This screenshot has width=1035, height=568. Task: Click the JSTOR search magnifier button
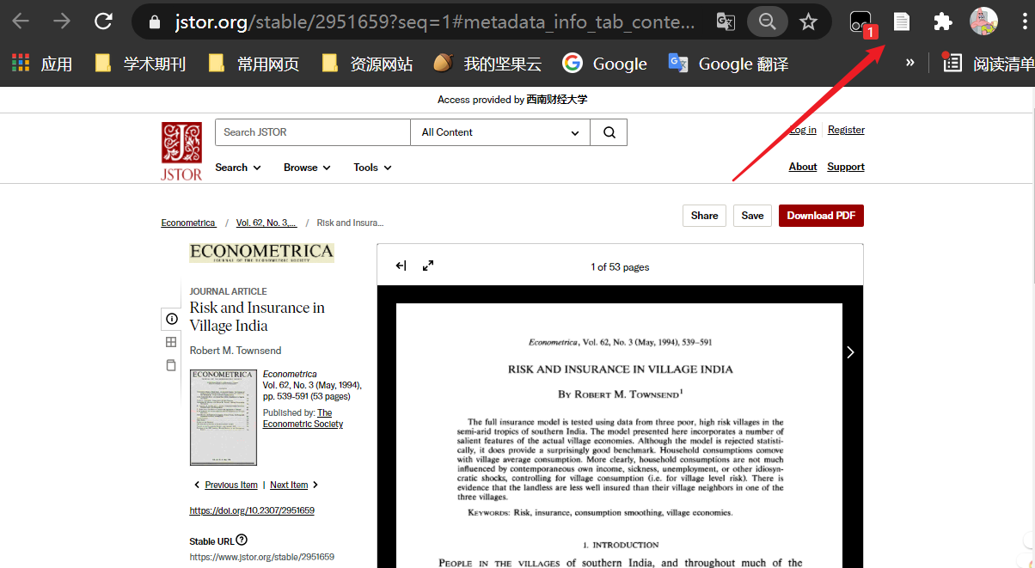609,132
